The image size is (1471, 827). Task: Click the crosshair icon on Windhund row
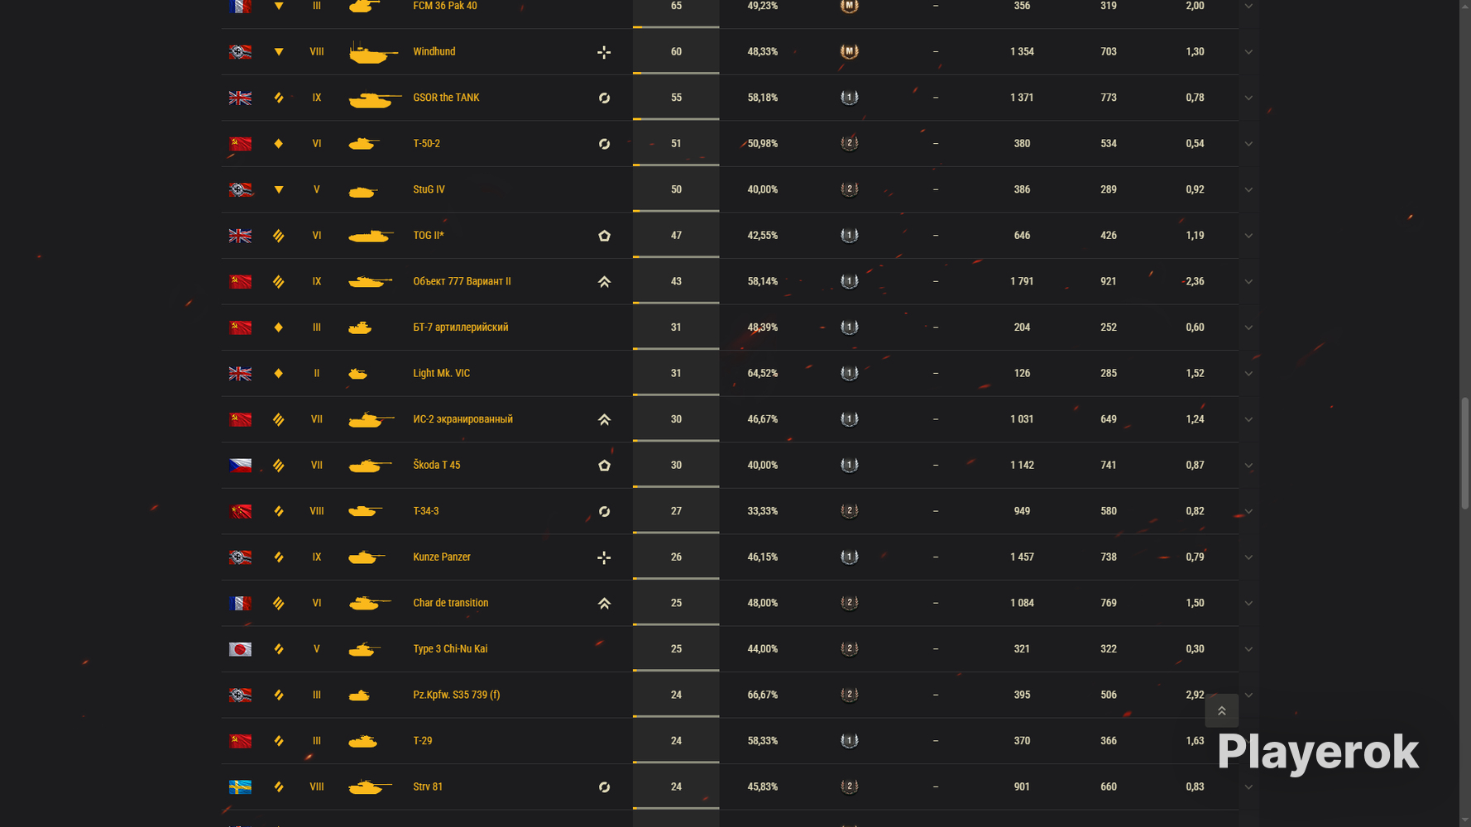click(604, 52)
